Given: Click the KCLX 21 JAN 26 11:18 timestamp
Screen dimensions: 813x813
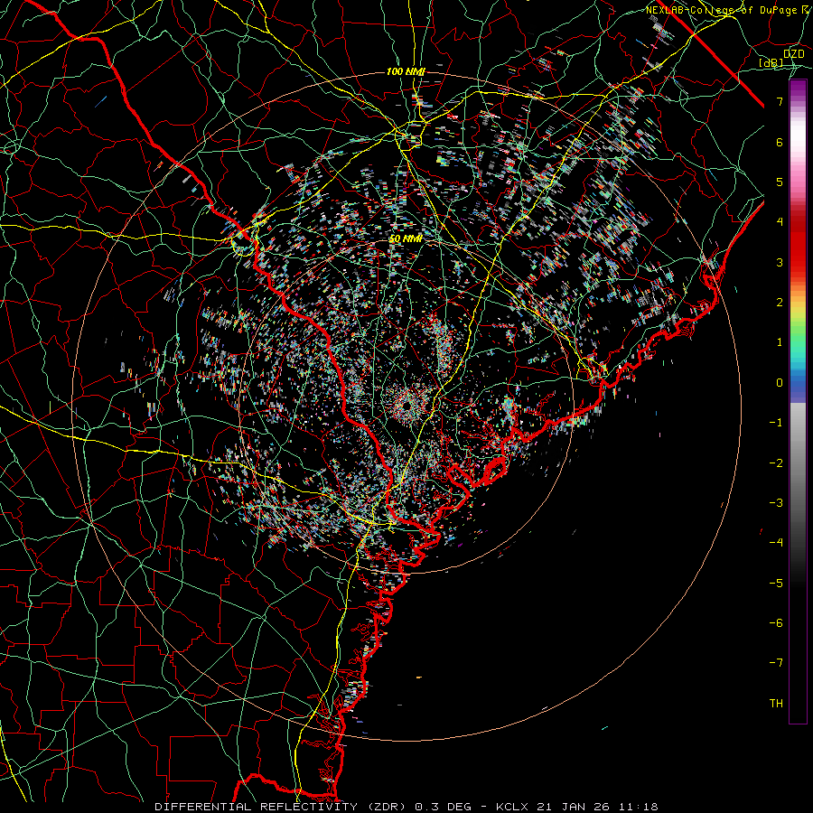Looking at the screenshot, I should click(x=577, y=807).
